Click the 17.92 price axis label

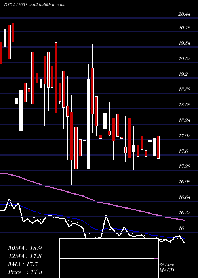pos(185,136)
